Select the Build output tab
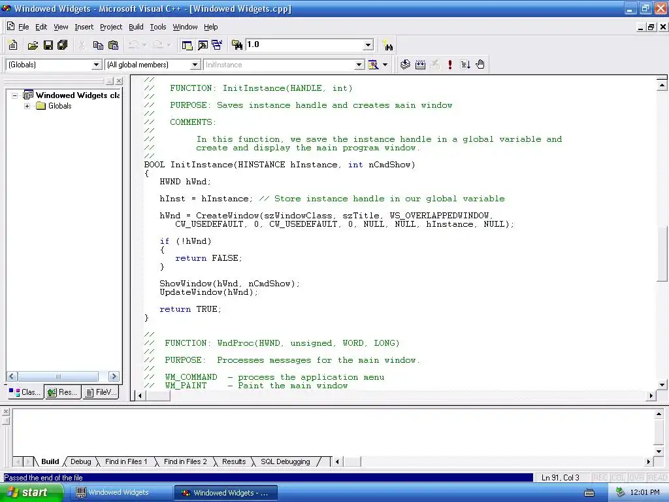 tap(50, 461)
